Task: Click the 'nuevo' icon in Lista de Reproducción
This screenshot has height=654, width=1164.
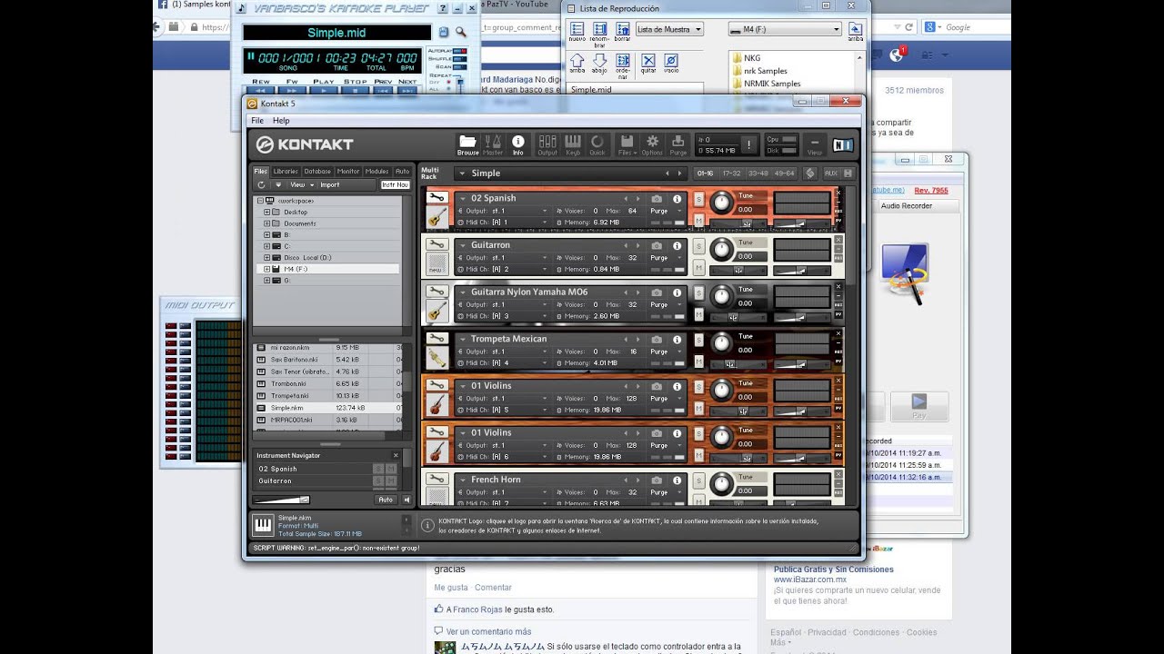Action: tap(577, 31)
